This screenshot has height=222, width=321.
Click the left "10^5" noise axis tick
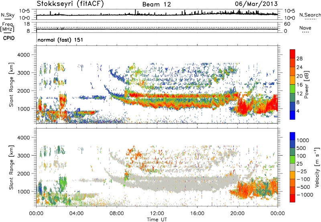24,11
